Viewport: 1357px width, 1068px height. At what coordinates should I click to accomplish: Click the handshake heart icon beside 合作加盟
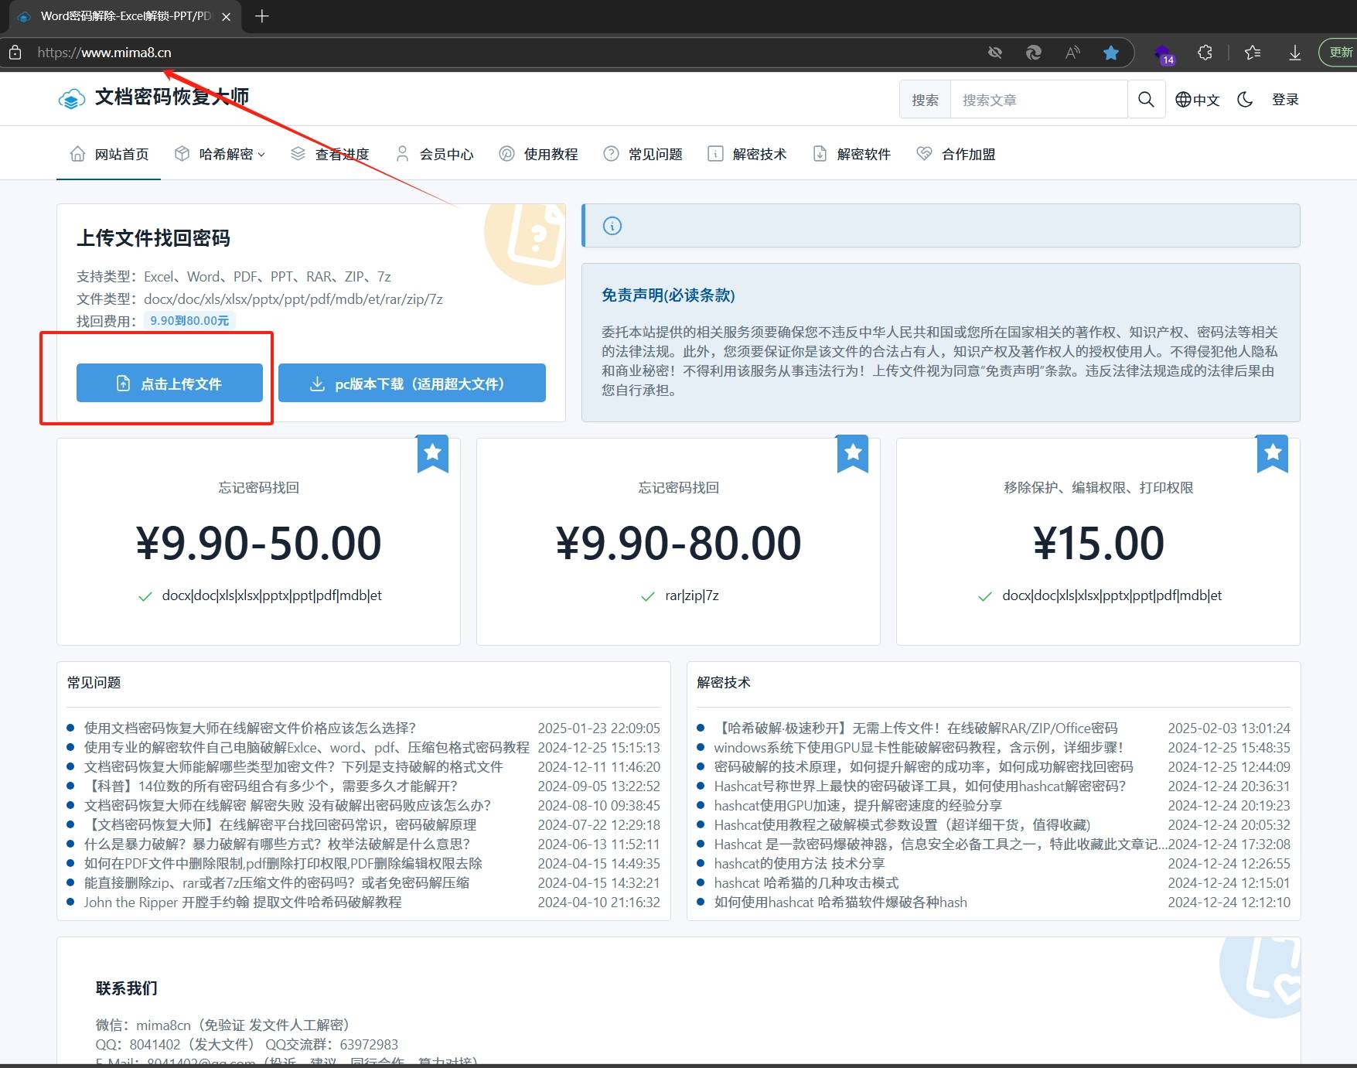click(924, 154)
